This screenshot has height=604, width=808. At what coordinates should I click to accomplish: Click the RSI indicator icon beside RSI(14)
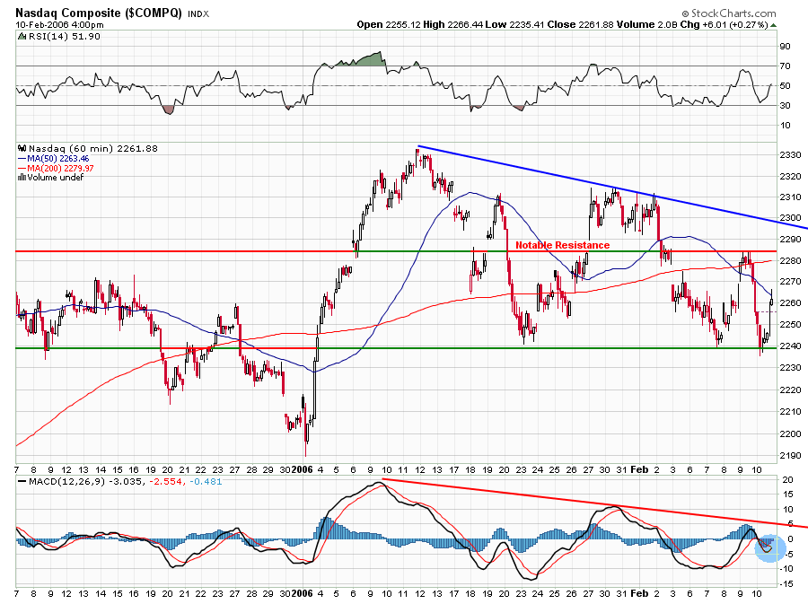click(x=22, y=37)
